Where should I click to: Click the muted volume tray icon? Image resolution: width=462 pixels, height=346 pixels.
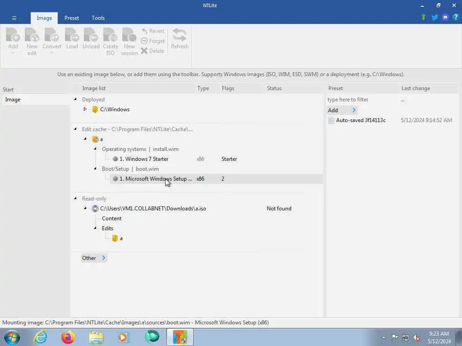click(416, 337)
